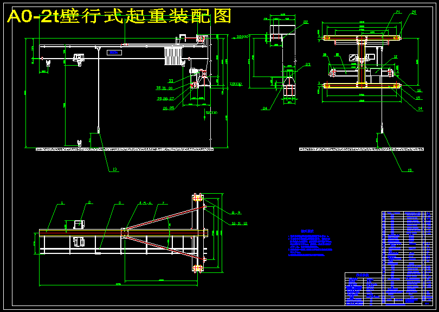Select the part callout "10,11,12"
This screenshot has width=439, height=312.
coord(240,224)
